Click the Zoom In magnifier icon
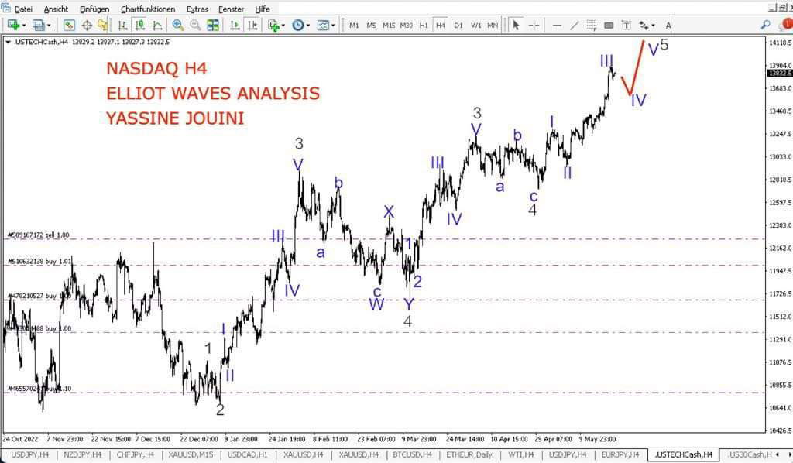The height and width of the screenshot is (463, 793). coord(178,25)
